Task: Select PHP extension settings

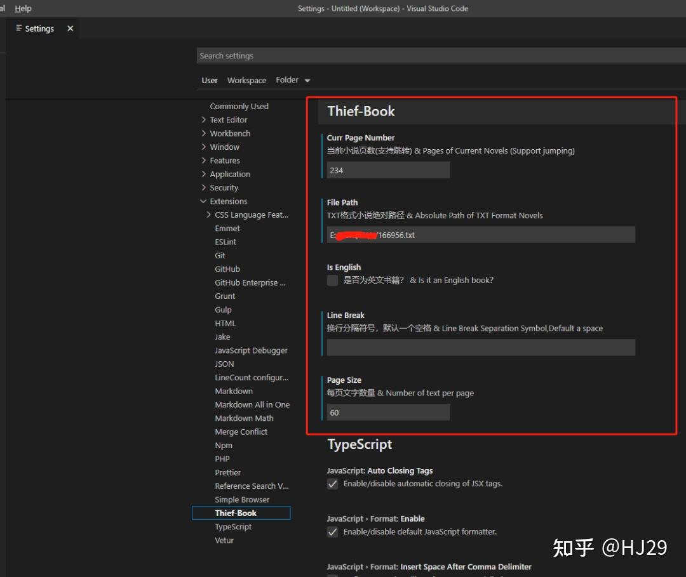Action: pos(222,458)
